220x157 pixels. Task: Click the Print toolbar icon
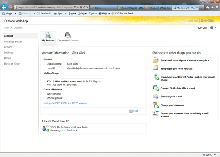[x=55, y=14]
